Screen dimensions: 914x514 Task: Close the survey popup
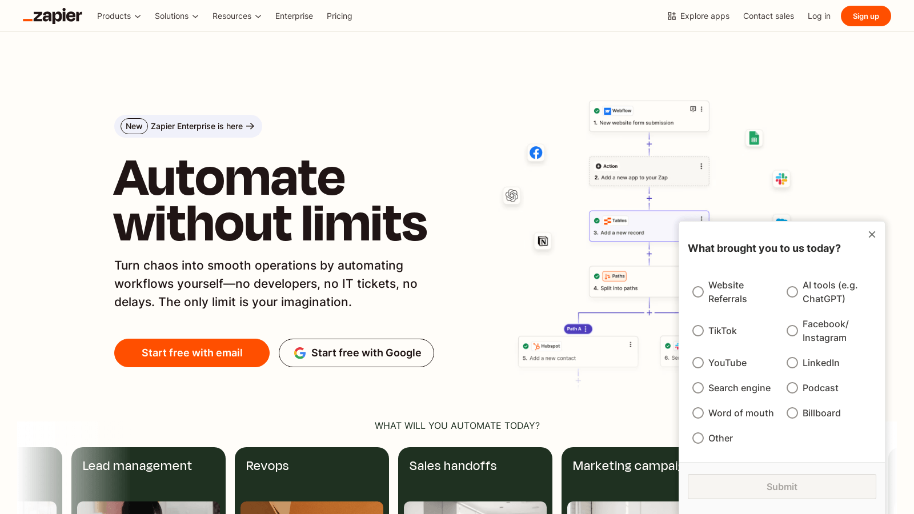pyautogui.click(x=872, y=234)
